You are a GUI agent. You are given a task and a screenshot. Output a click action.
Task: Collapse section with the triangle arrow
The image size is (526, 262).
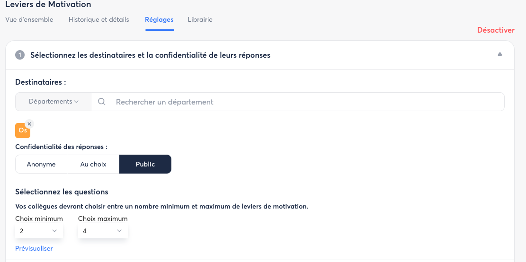(499, 54)
